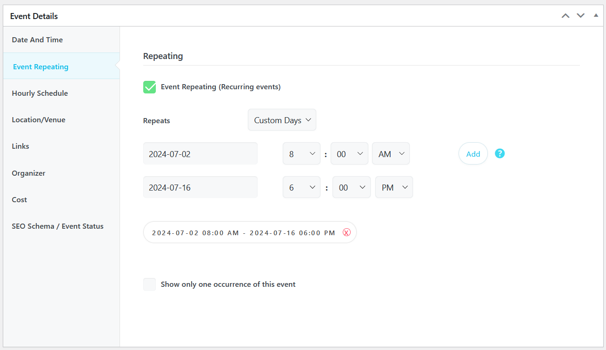Click the Repeats label
Image resolution: width=606 pixels, height=350 pixels.
coord(157,120)
